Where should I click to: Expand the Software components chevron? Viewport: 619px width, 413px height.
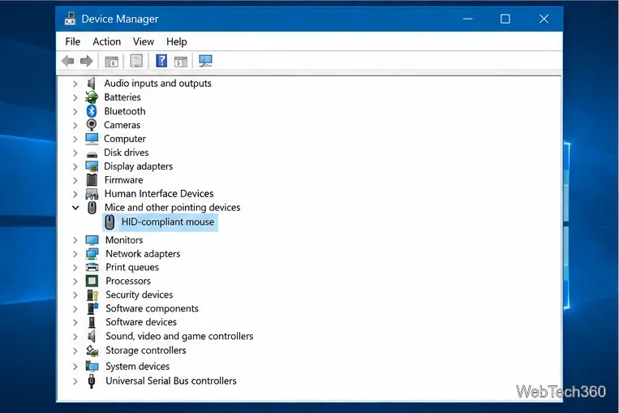coord(75,309)
